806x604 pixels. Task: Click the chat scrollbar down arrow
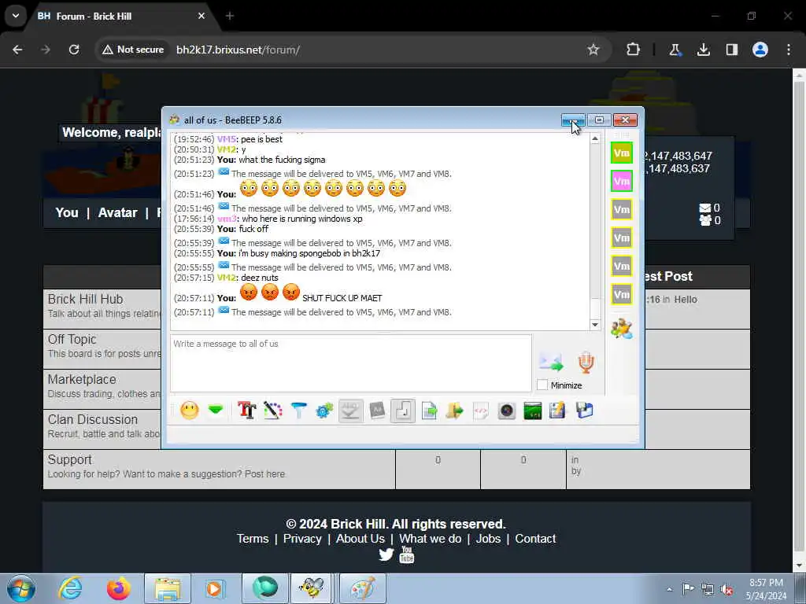coord(595,324)
